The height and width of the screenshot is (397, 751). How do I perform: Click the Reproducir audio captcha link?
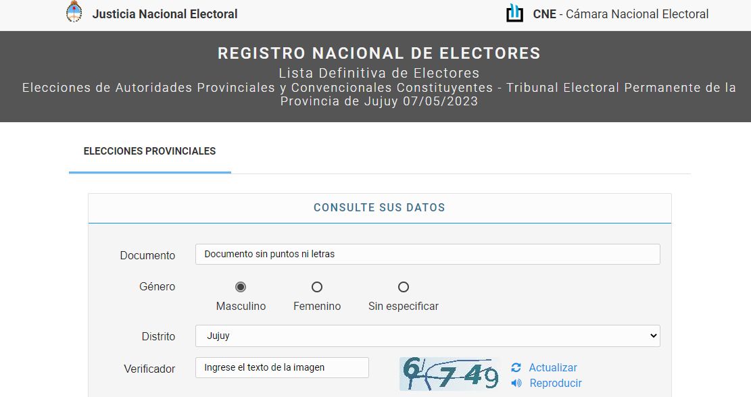[556, 383]
